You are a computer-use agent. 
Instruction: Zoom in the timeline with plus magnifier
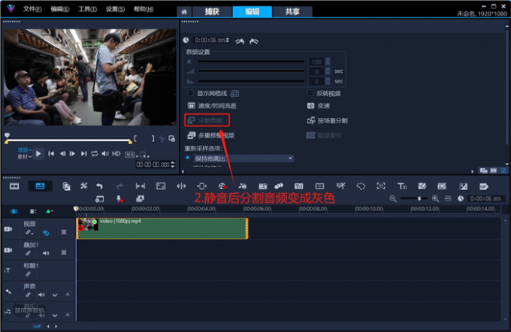435,198
